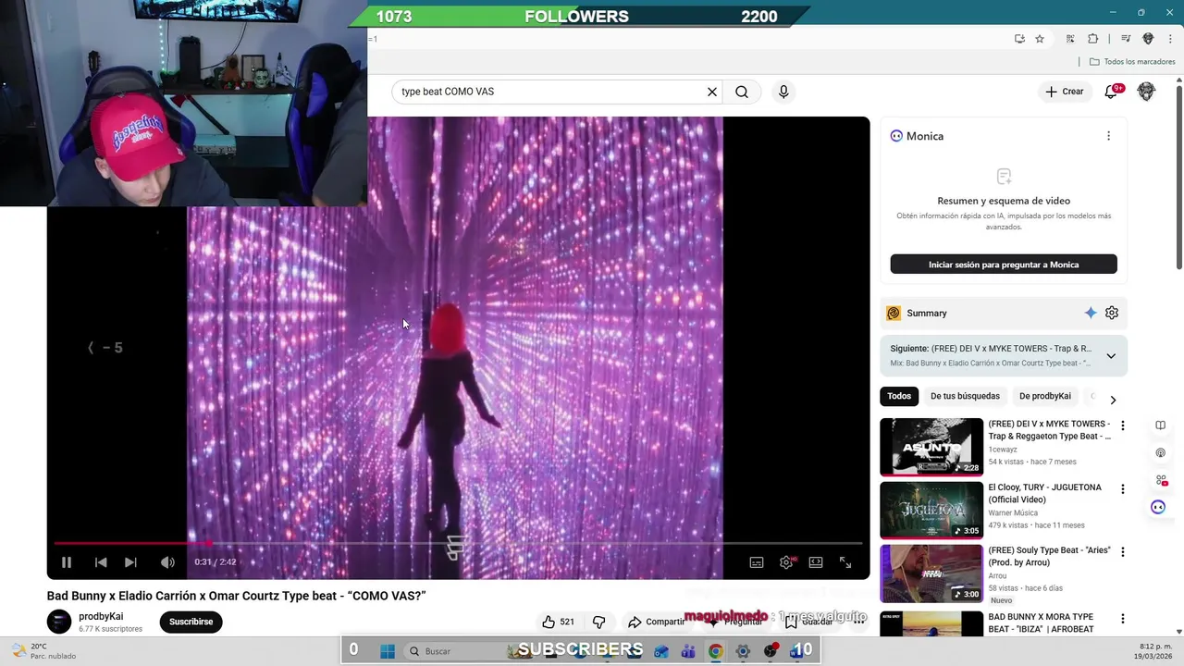Enter fullscreen video mode

coord(845,562)
